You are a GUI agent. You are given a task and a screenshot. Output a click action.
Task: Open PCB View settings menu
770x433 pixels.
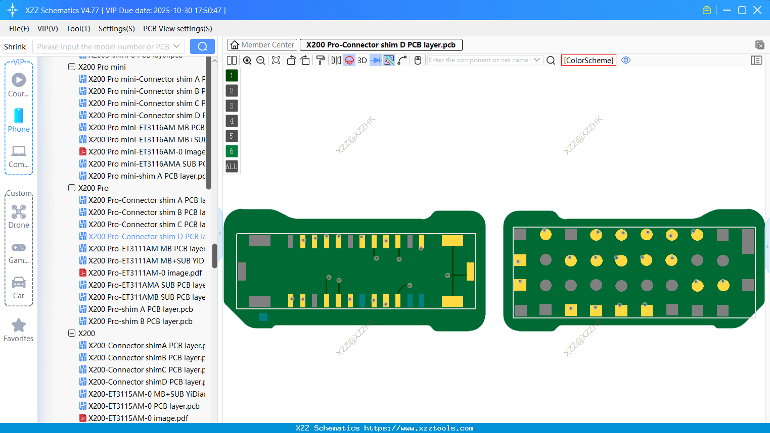click(x=177, y=29)
